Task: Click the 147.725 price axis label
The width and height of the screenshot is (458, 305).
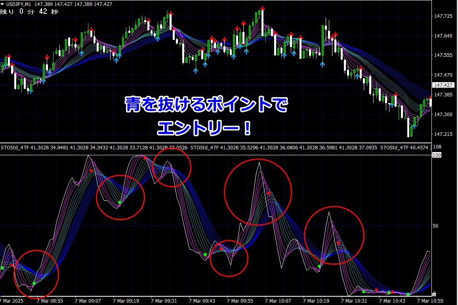Action: click(443, 16)
